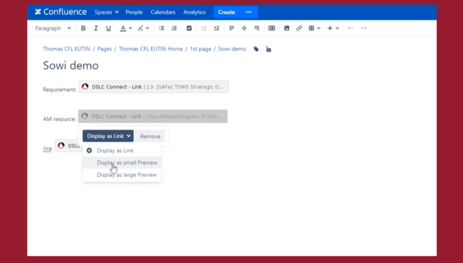Open the insert more content plus menu
The image size is (463, 263).
(333, 28)
